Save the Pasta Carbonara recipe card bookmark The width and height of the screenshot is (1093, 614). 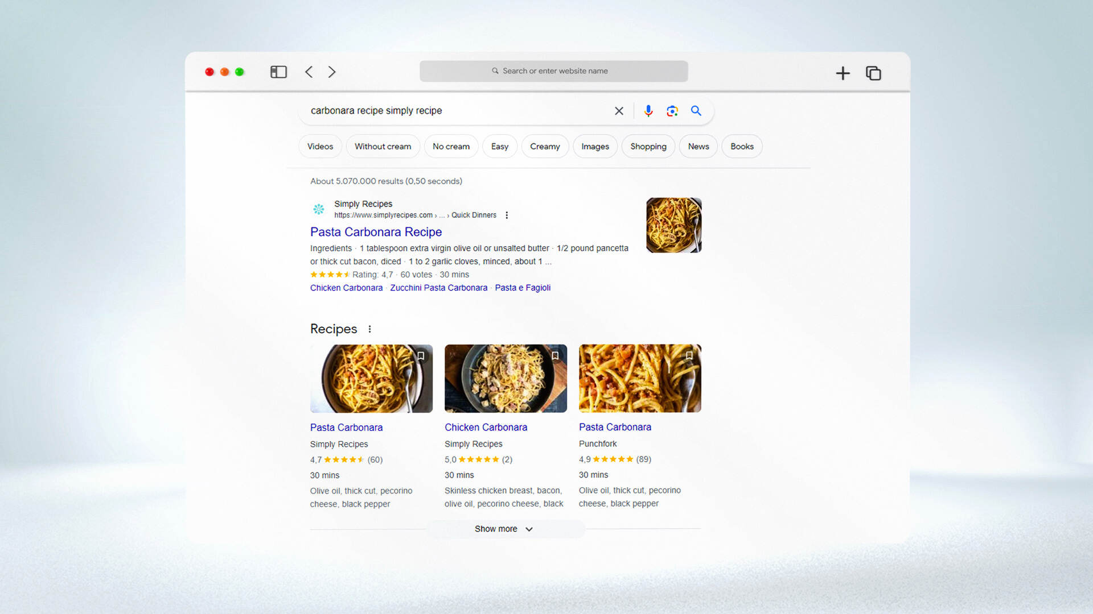421,356
